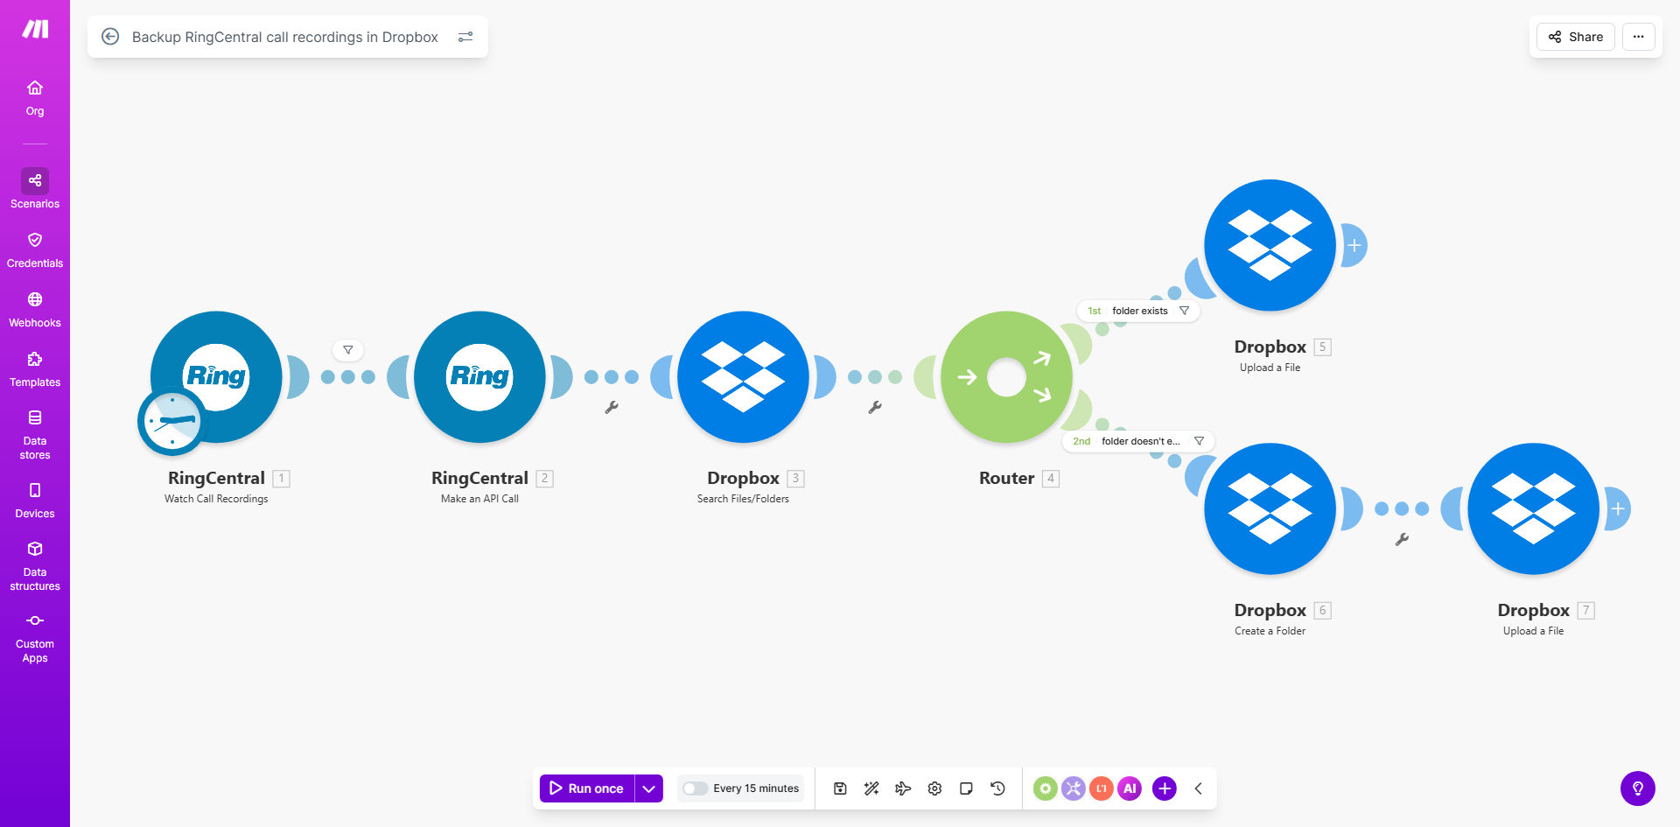Open scenario settings gear icon
The width and height of the screenshot is (1680, 827).
pyautogui.click(x=934, y=788)
